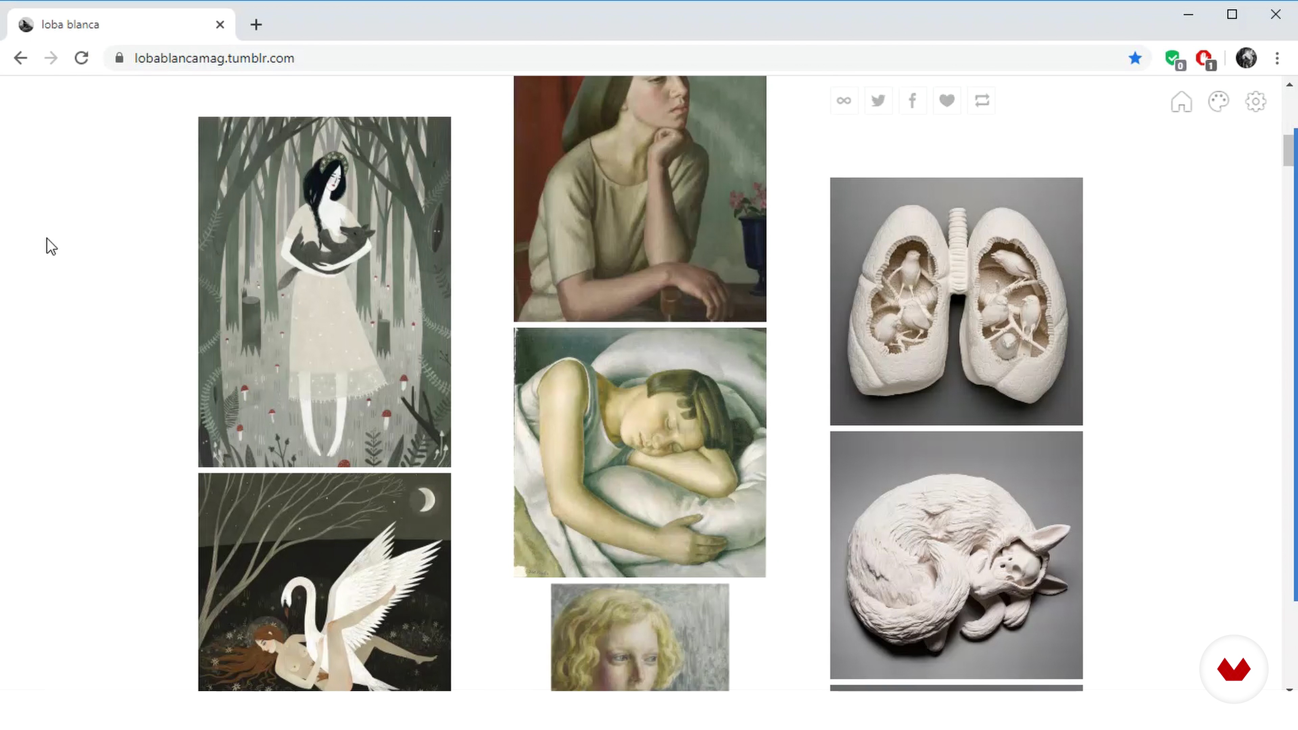1298x730 pixels.
Task: Restore down the Chrome window
Action: click(1232, 15)
